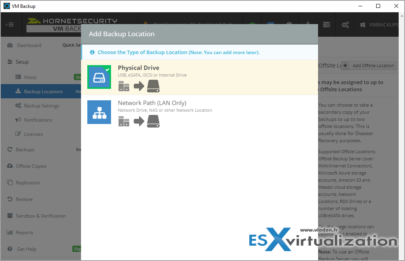Open the settings gears icon in top bar
Image resolution: width=405 pixels, height=261 pixels.
345,24
